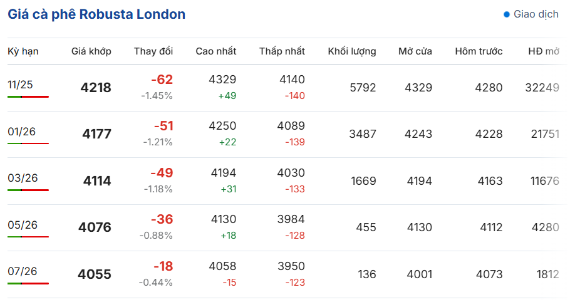Click the range bar under 07/26
570x302 pixels.
point(28,283)
